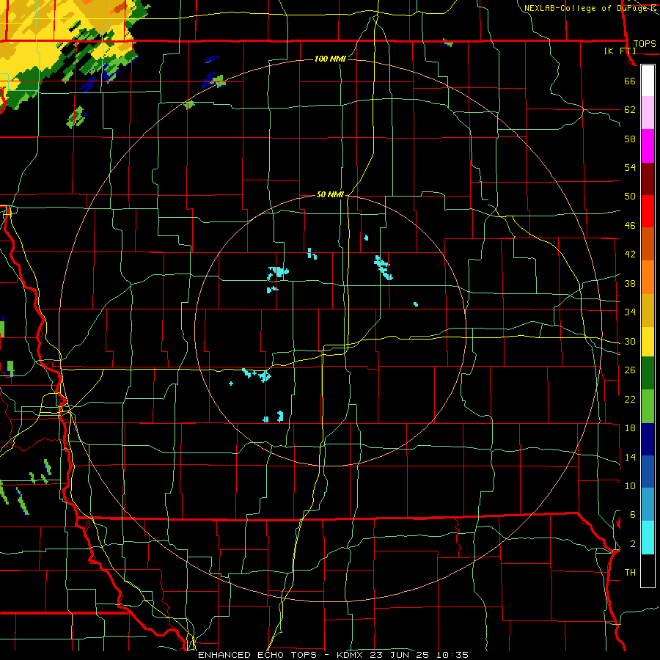Click the '58' legend value
Image resolution: width=660 pixels, height=660 pixels.
(630, 139)
